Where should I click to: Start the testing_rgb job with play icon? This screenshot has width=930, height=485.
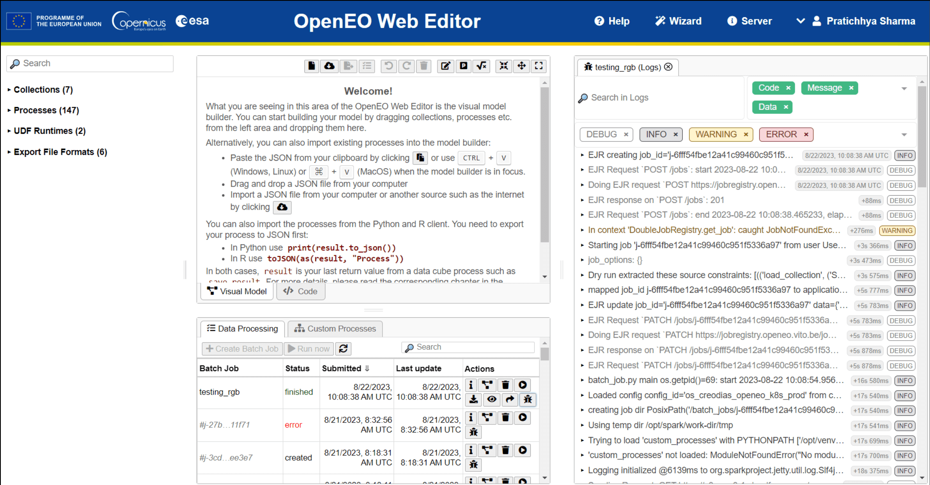click(x=523, y=385)
